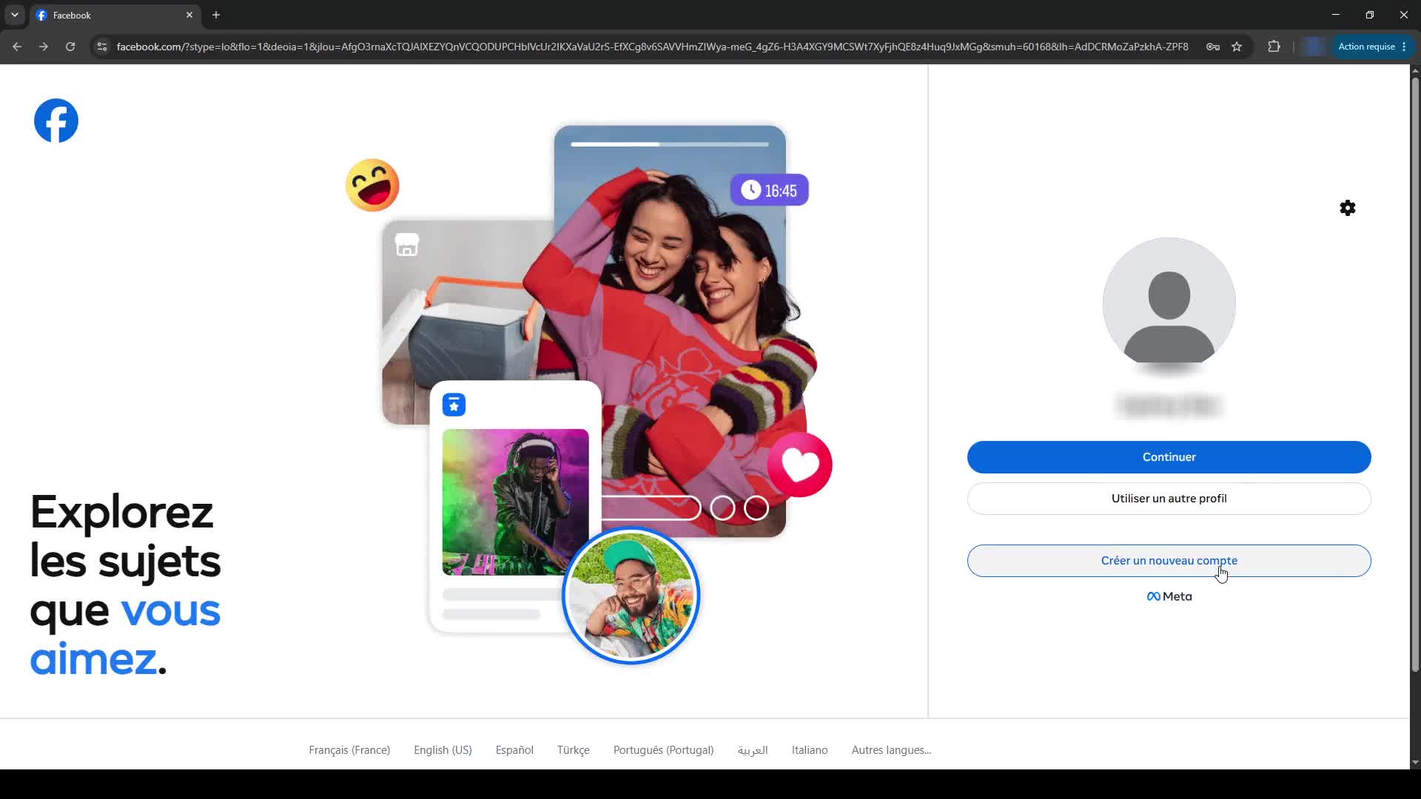Select the Español language link
This screenshot has width=1421, height=799.
[x=514, y=750]
